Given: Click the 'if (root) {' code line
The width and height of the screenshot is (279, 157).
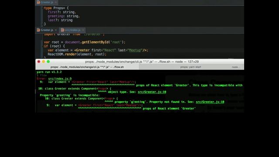Looking at the screenshot, I should (x=54, y=46).
